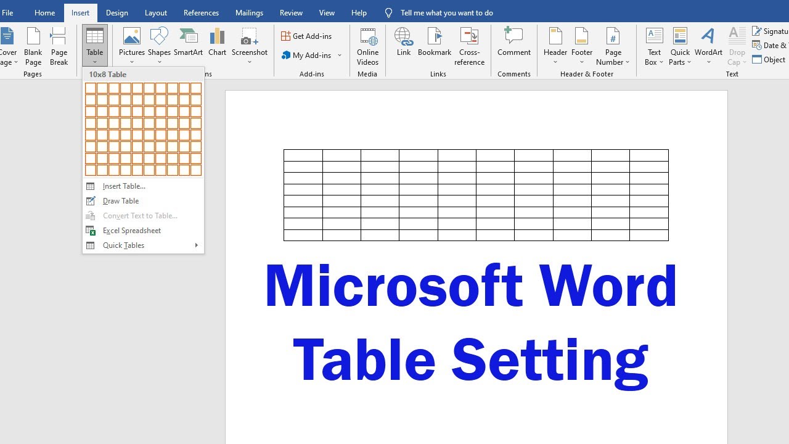This screenshot has width=789, height=444.
Task: Insert a Chart
Action: 217,42
